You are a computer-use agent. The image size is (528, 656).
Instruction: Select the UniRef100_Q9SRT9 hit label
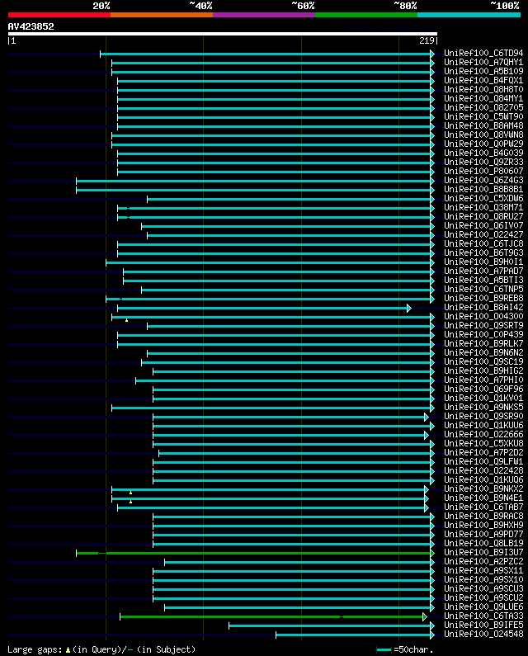[x=483, y=325]
